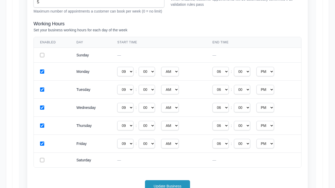335x188 pixels.
Task: Disable working hours for Thursday
Action: pyautogui.click(x=42, y=126)
